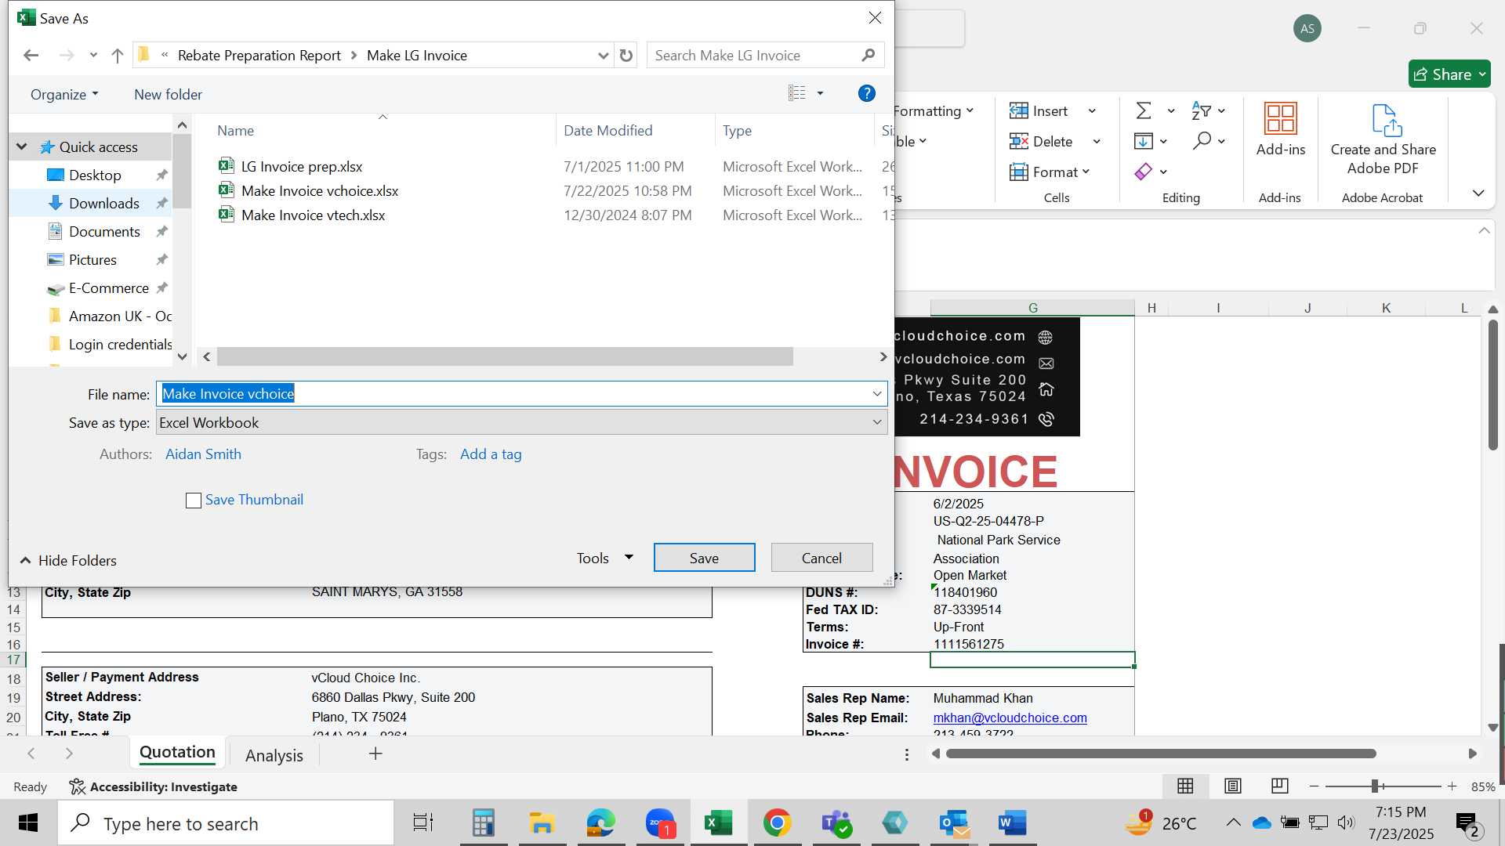Switch to the Analysis sheet tab
This screenshot has width=1505, height=846.
[x=274, y=755]
